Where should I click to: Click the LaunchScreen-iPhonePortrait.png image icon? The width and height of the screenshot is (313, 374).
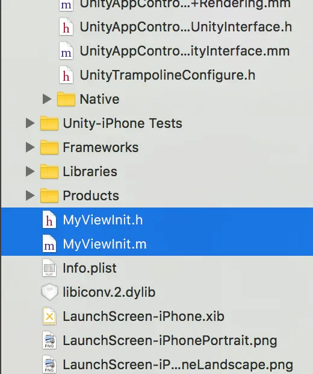click(x=49, y=340)
